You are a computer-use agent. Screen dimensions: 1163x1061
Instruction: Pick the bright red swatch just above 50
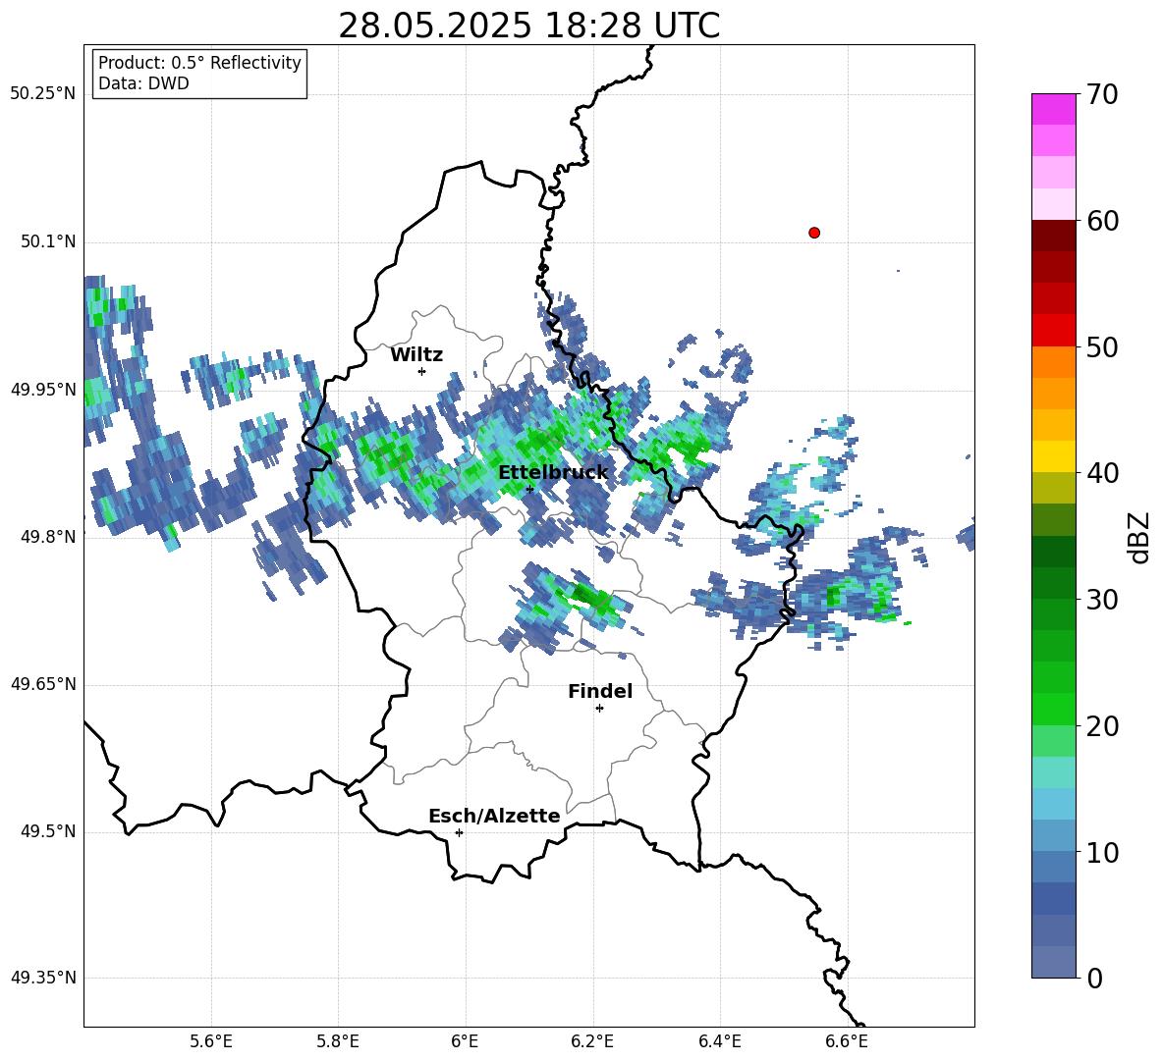[x=1053, y=331]
